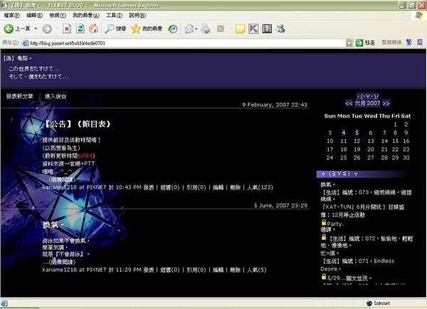Viewport: 427px width, 309px height.
Task: Open sidebar entry 編號：072
Action: click(x=367, y=242)
